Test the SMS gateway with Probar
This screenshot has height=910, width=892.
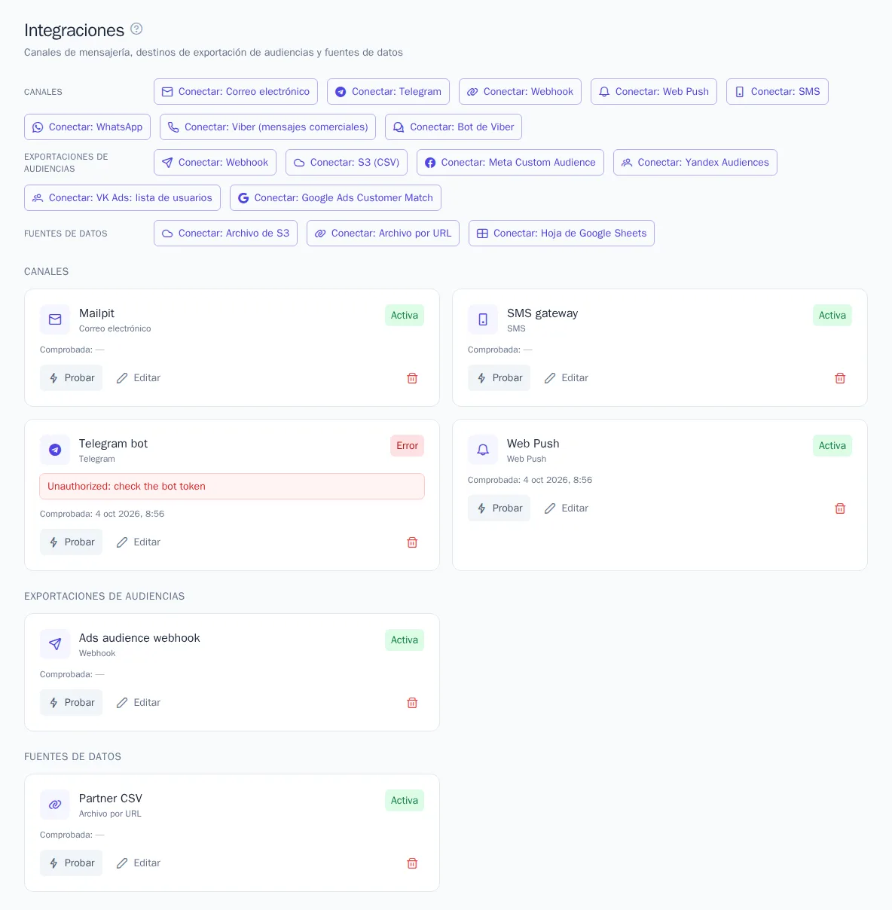pyautogui.click(x=499, y=378)
